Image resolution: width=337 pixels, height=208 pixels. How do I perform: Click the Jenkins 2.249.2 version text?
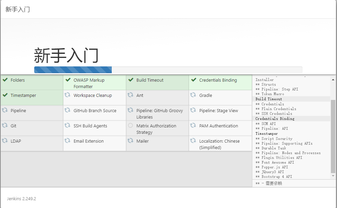coord(21,199)
